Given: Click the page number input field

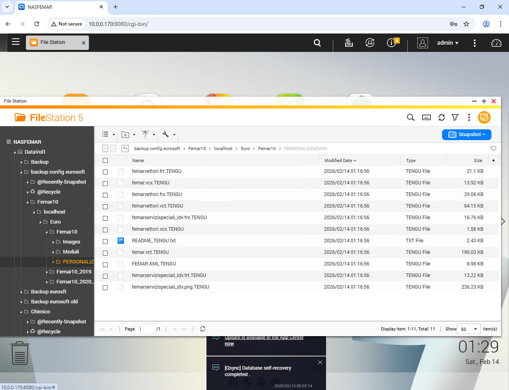Looking at the screenshot, I should [145, 329].
